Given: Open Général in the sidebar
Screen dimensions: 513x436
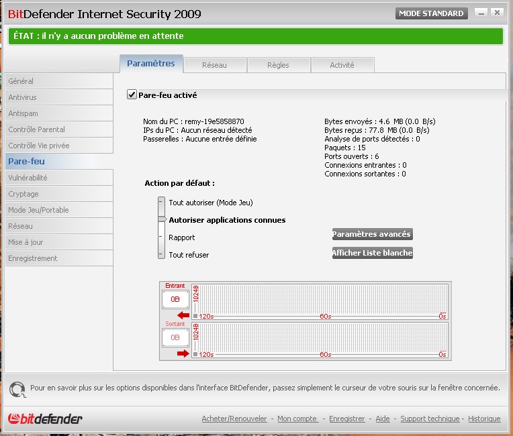Looking at the screenshot, I should pos(59,81).
